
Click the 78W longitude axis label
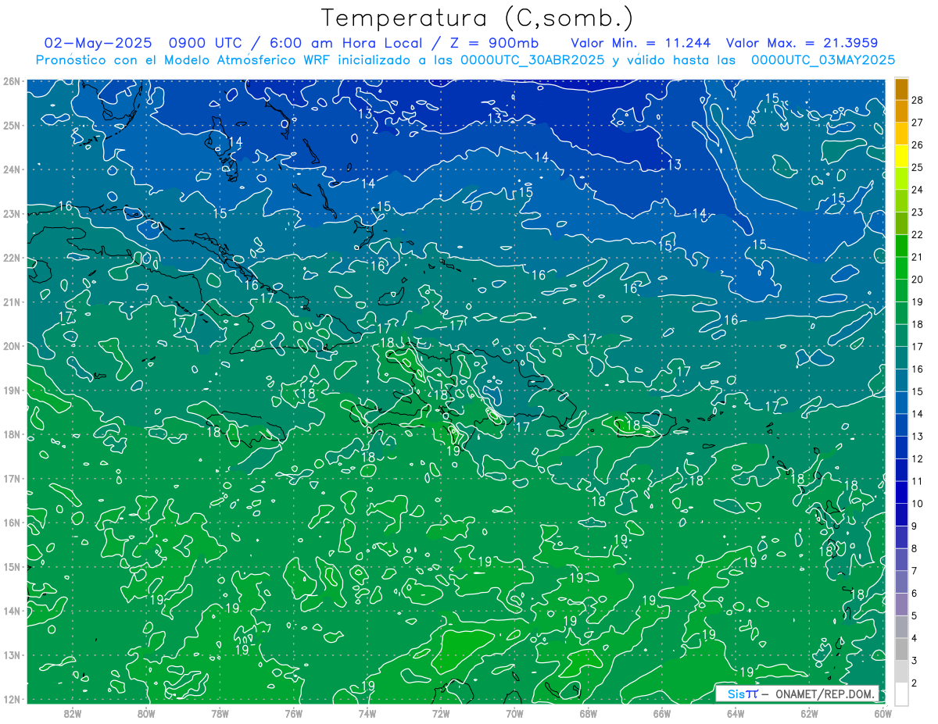pos(220,713)
